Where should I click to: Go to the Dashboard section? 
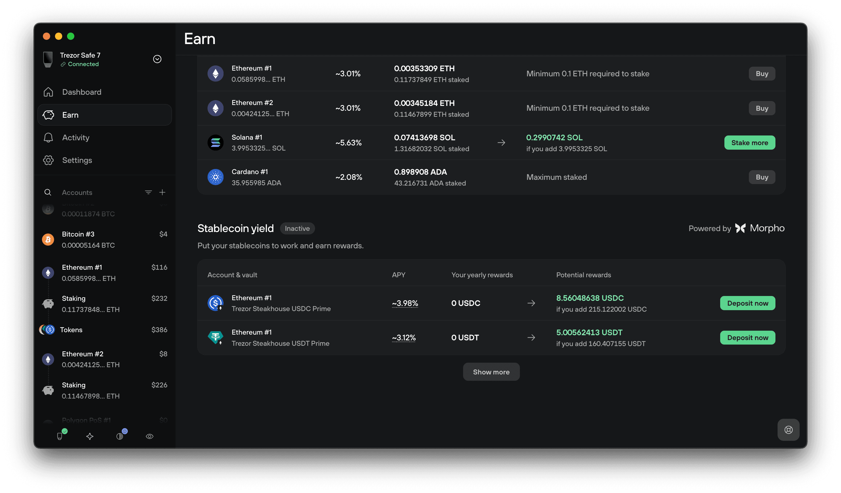(x=105, y=92)
